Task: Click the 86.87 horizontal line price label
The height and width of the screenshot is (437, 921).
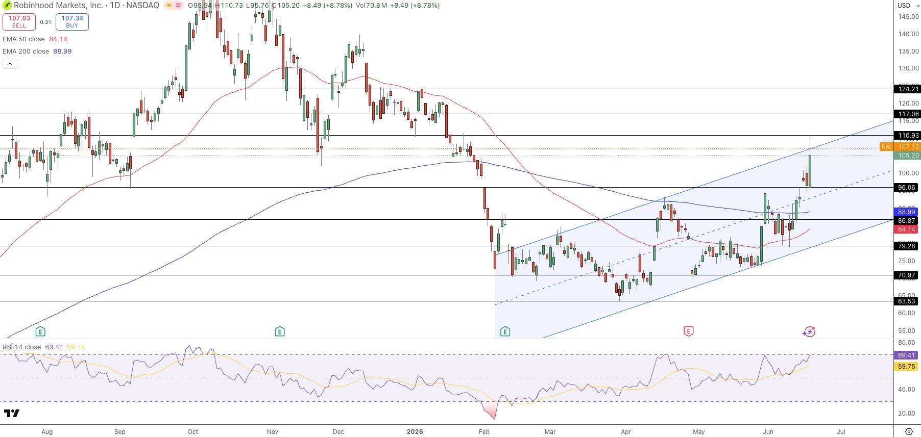Action: 907,221
